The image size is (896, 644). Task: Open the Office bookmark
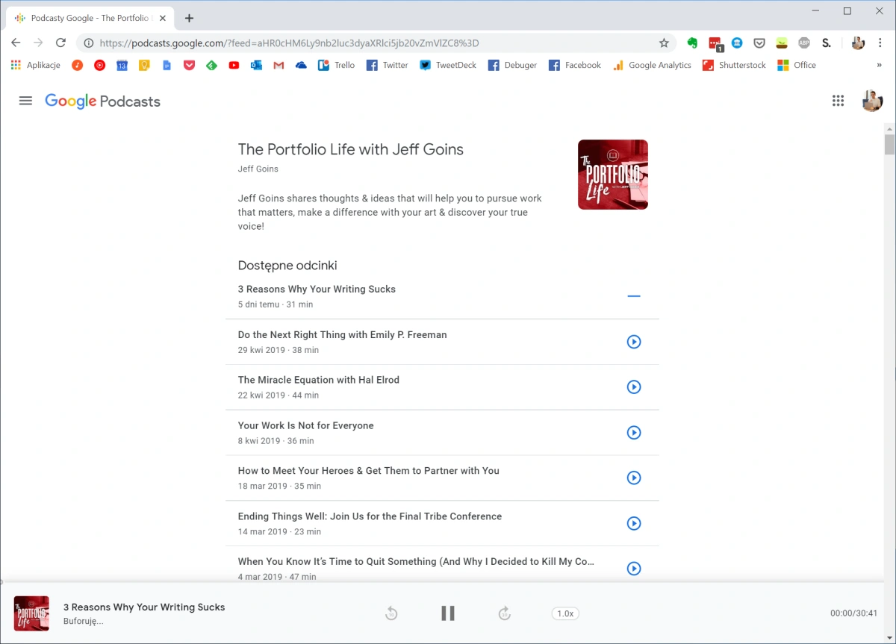pyautogui.click(x=797, y=66)
